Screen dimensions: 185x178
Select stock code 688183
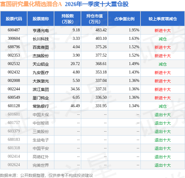(x=14, y=139)
